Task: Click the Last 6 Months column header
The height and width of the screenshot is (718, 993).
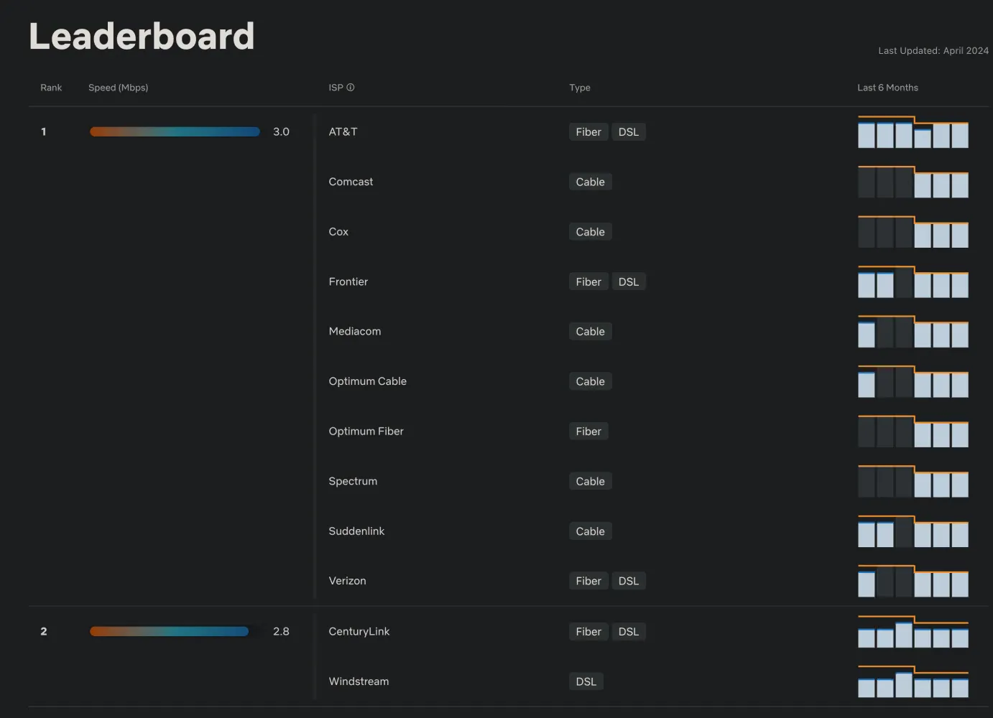Action: click(x=887, y=88)
